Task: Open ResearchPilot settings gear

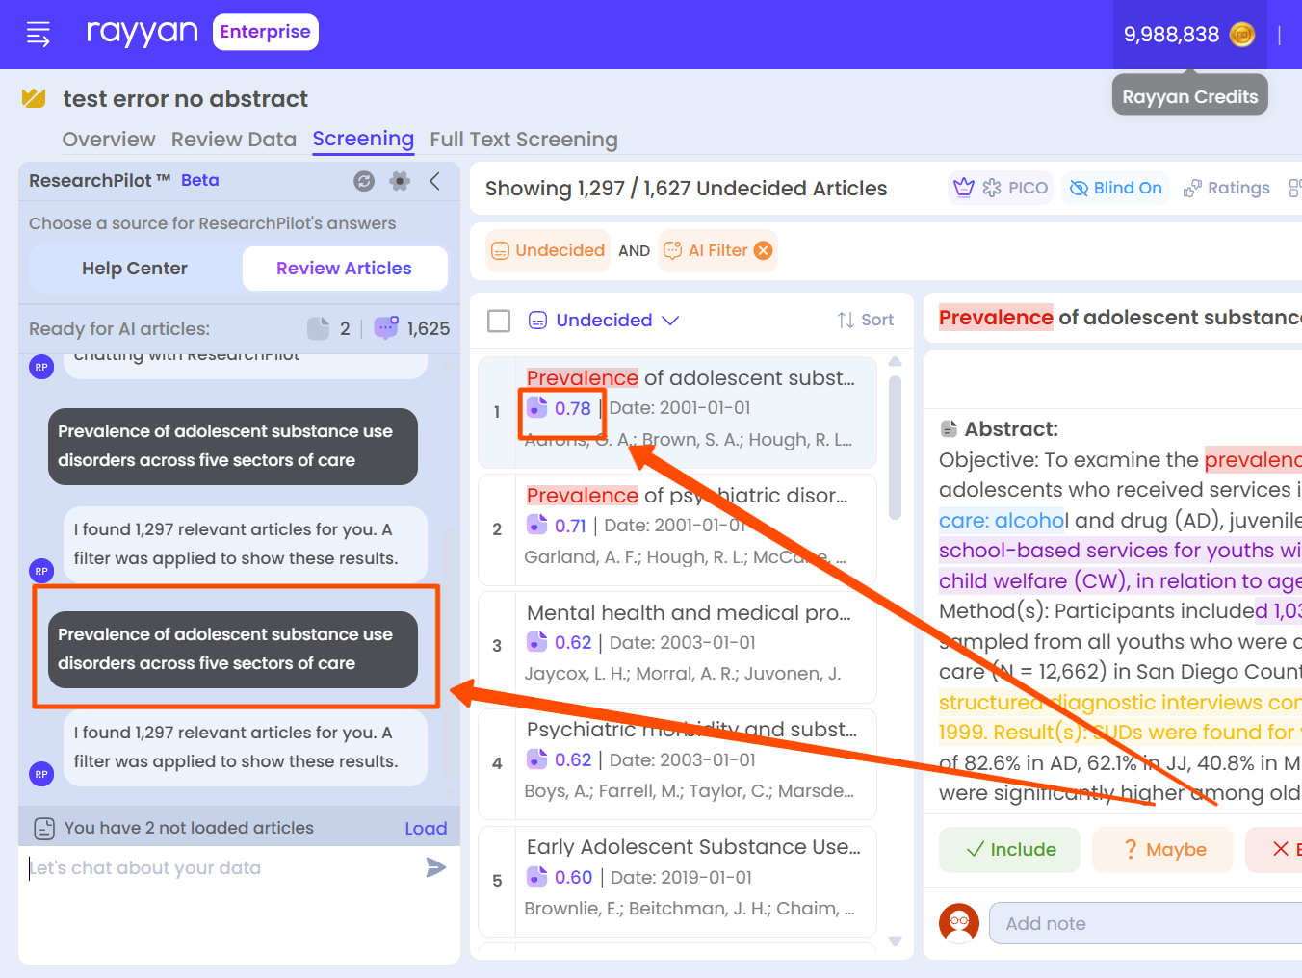Action: 400,181
